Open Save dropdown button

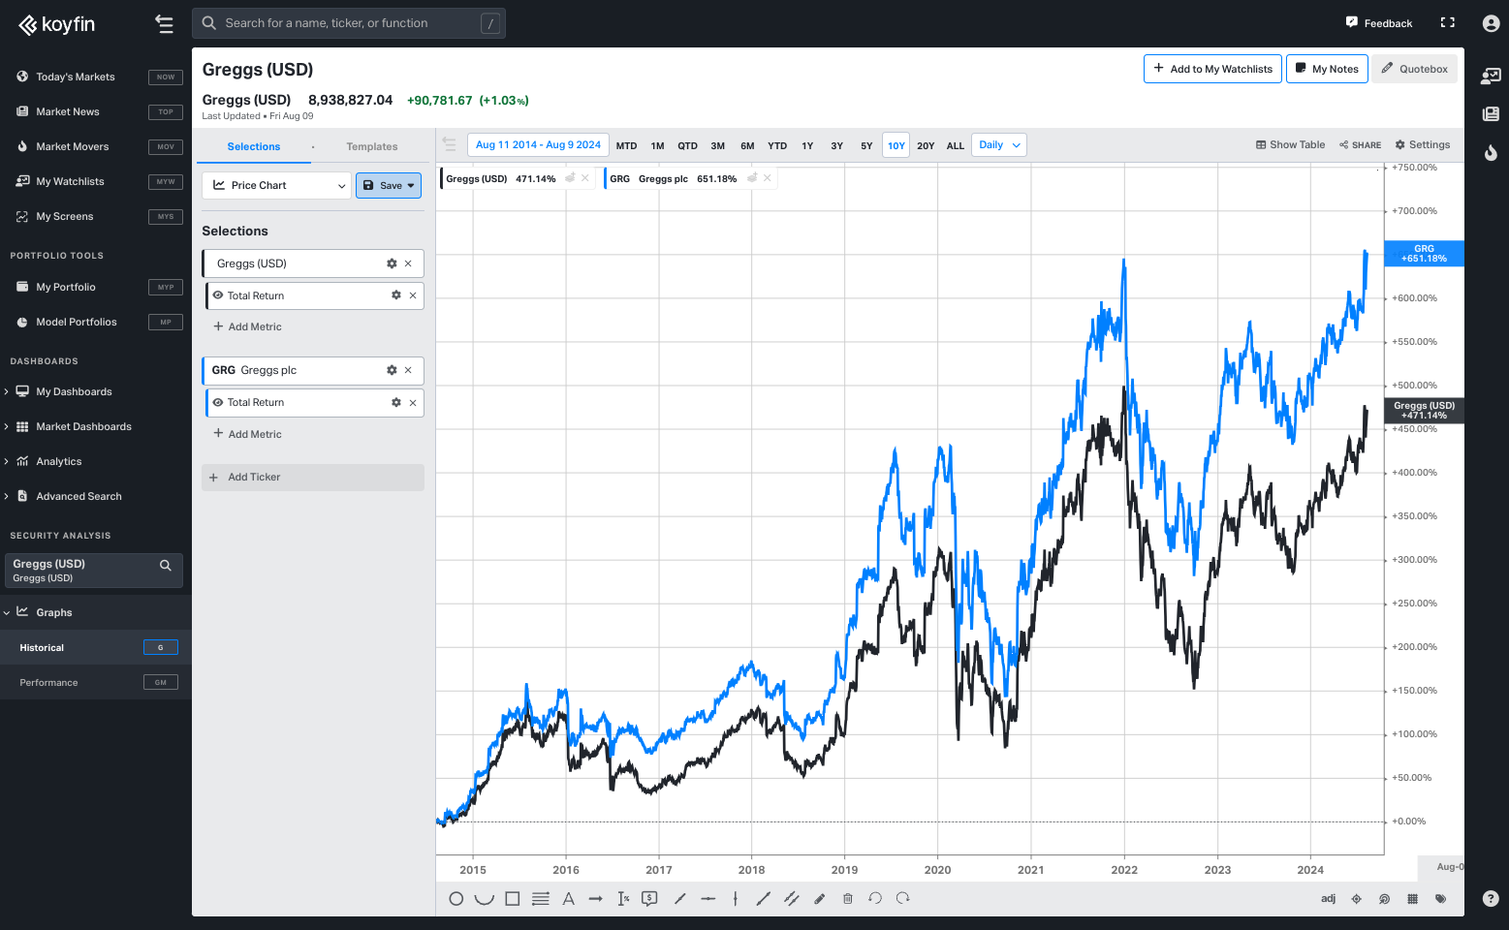pos(389,185)
